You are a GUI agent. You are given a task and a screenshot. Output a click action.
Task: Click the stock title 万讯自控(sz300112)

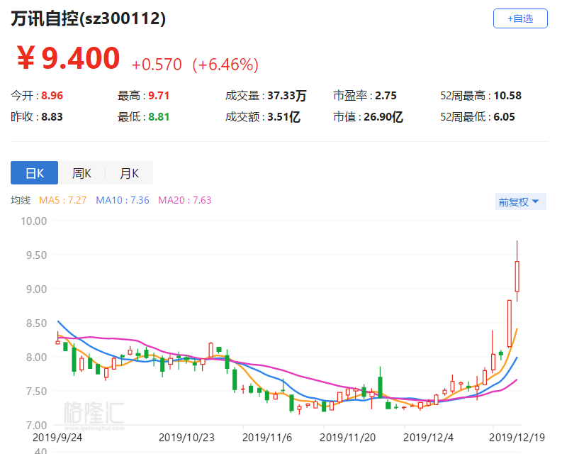point(88,18)
